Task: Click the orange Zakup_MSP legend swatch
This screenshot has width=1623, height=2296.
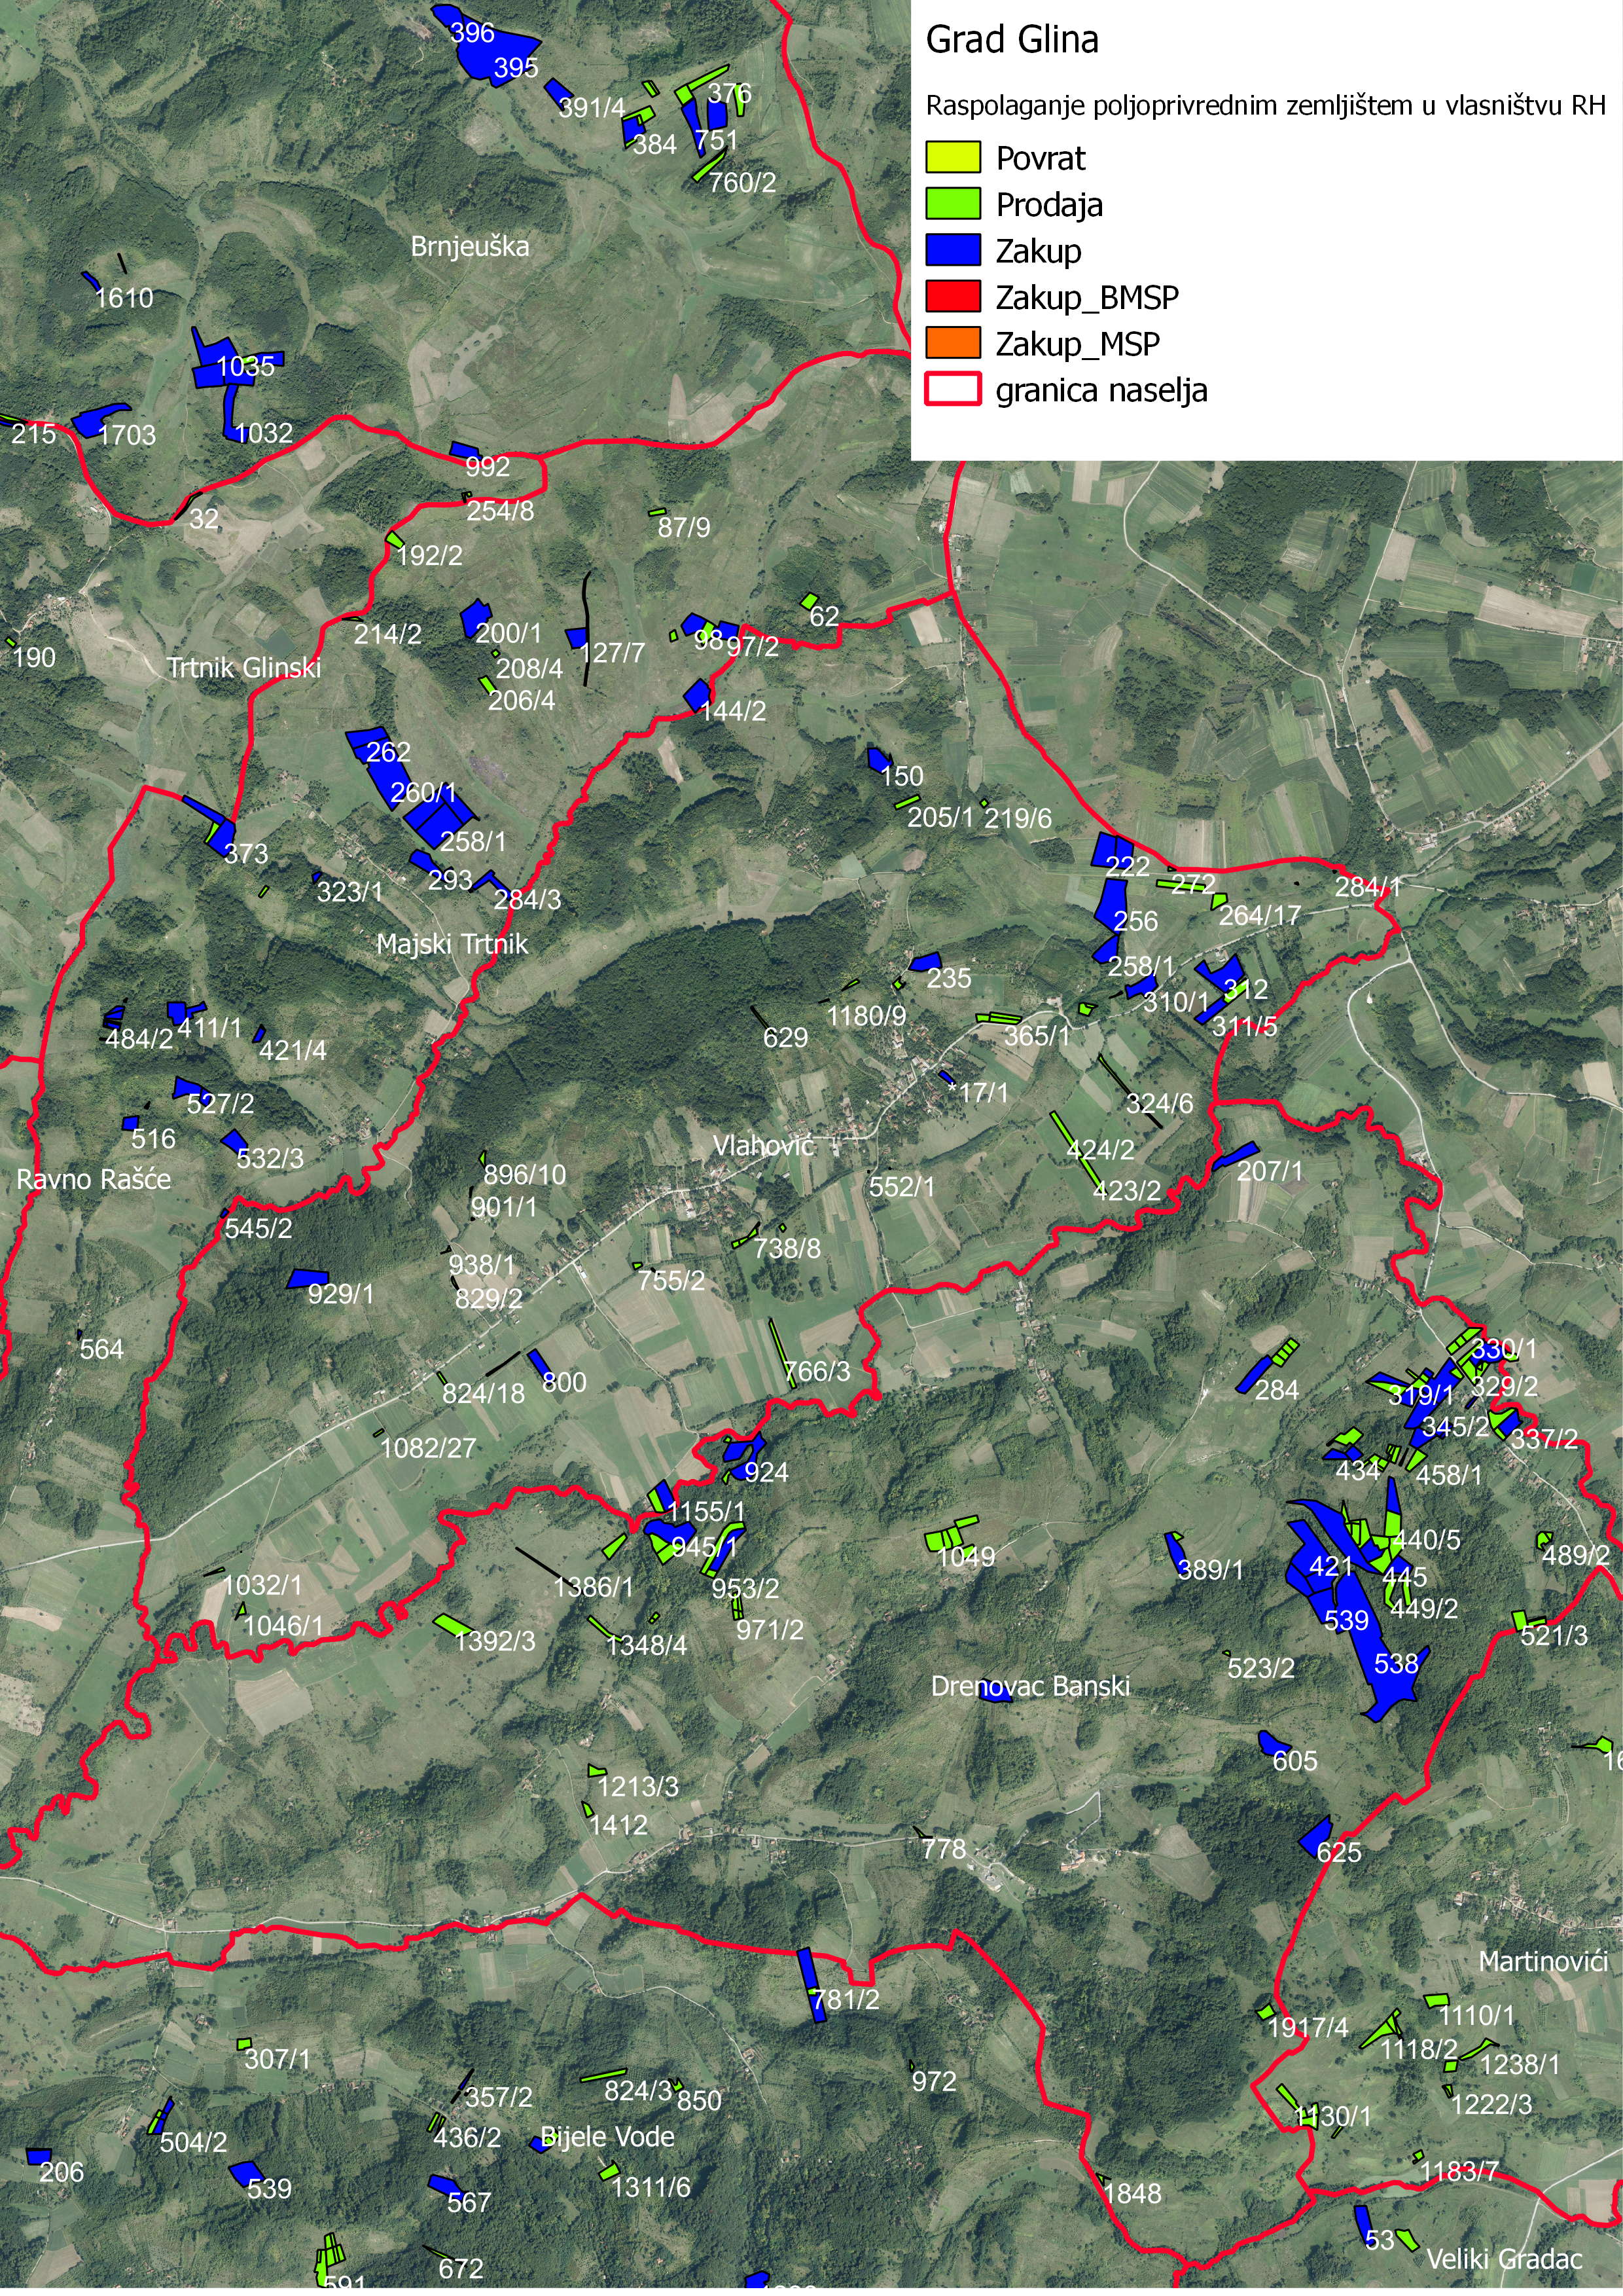Action: [x=954, y=343]
